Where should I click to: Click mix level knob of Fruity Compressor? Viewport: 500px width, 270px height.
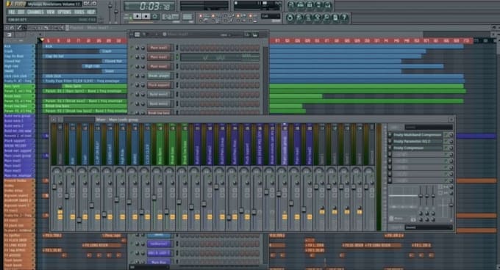(451, 148)
